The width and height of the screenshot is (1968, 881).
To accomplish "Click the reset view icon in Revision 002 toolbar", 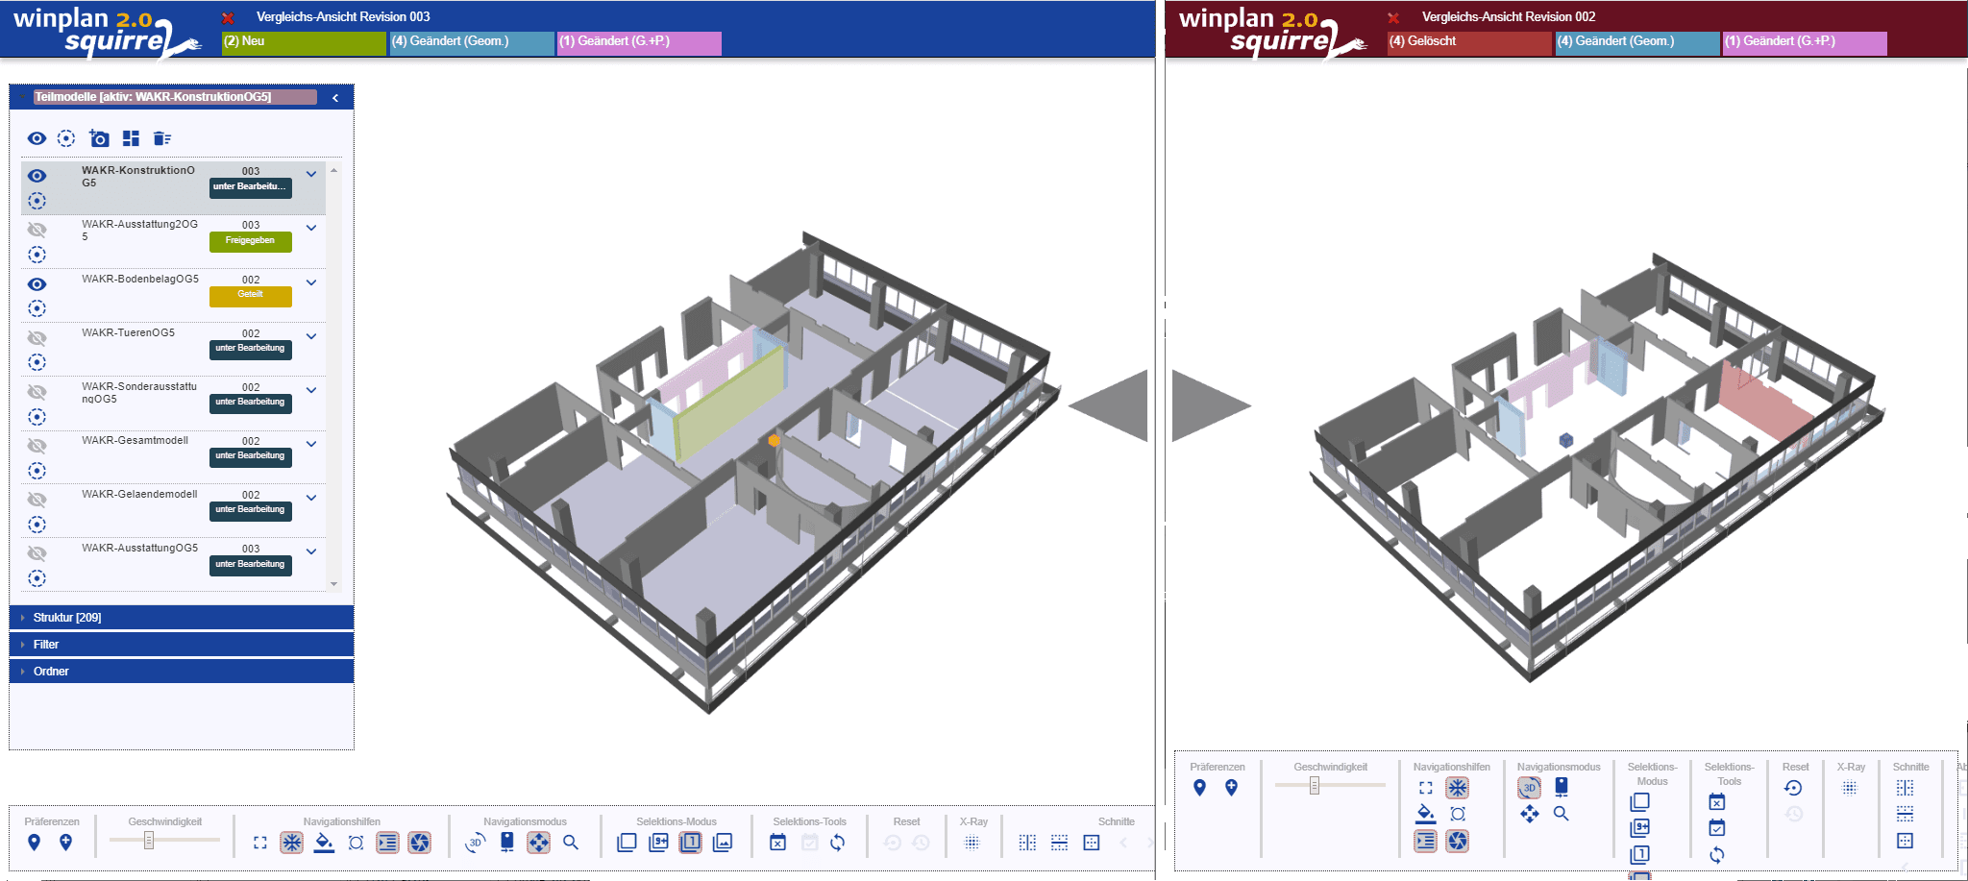I will (x=1793, y=788).
